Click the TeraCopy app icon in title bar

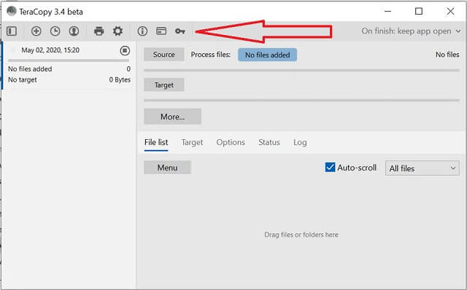tap(12, 12)
